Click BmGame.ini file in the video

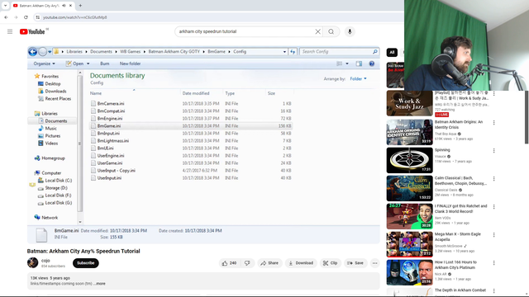(x=108, y=126)
